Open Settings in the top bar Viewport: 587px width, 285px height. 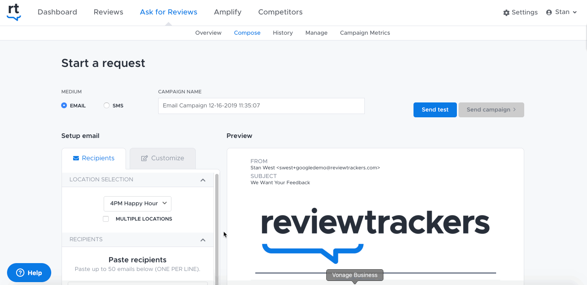pyautogui.click(x=520, y=12)
